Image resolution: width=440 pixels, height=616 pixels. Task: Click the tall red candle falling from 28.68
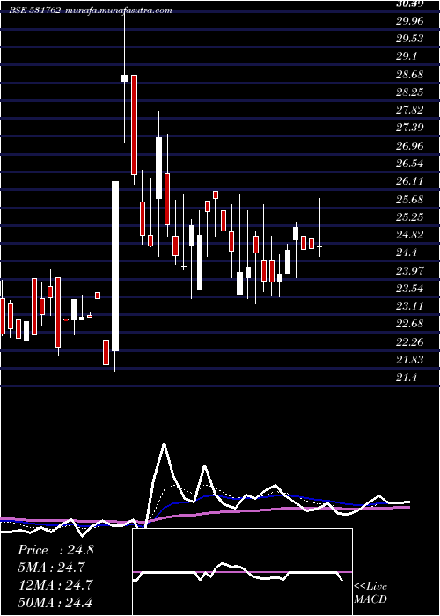[134, 125]
